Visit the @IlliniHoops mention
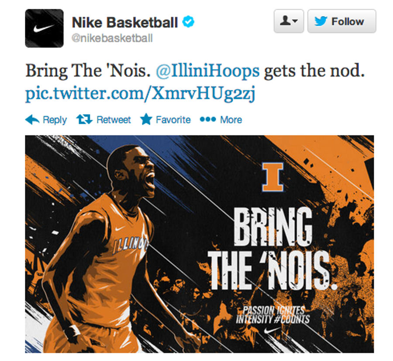 [x=207, y=71]
